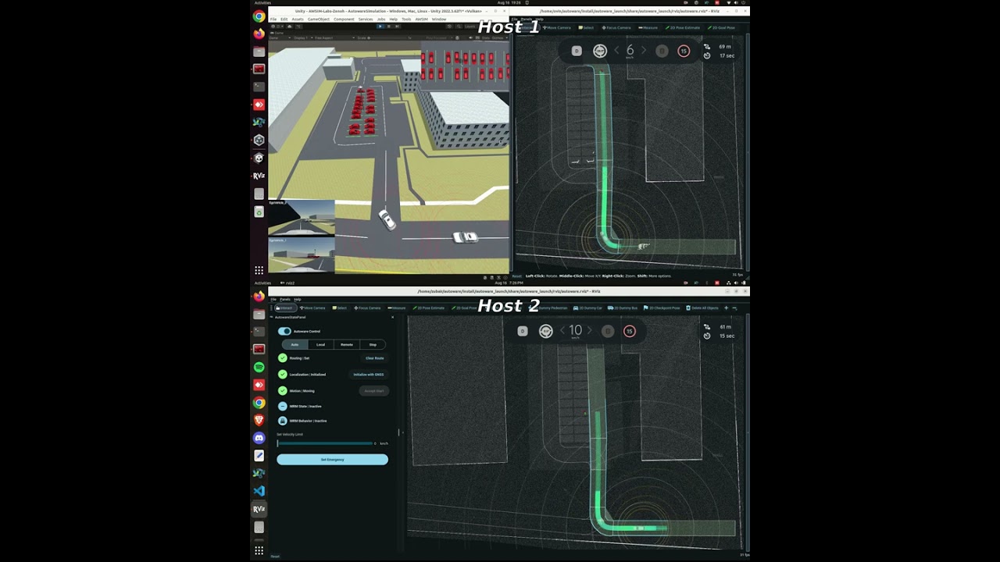Select Measure tool in Host 1 RViz
The width and height of the screenshot is (1000, 562).
pyautogui.click(x=648, y=27)
